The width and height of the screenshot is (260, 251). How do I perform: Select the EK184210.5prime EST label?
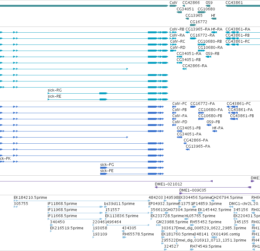point(30,198)
